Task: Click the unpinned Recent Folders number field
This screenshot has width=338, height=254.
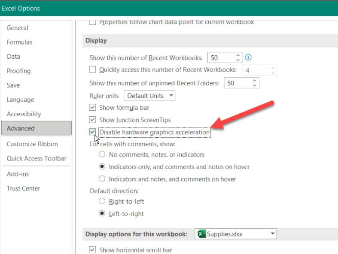Action: click(x=238, y=83)
